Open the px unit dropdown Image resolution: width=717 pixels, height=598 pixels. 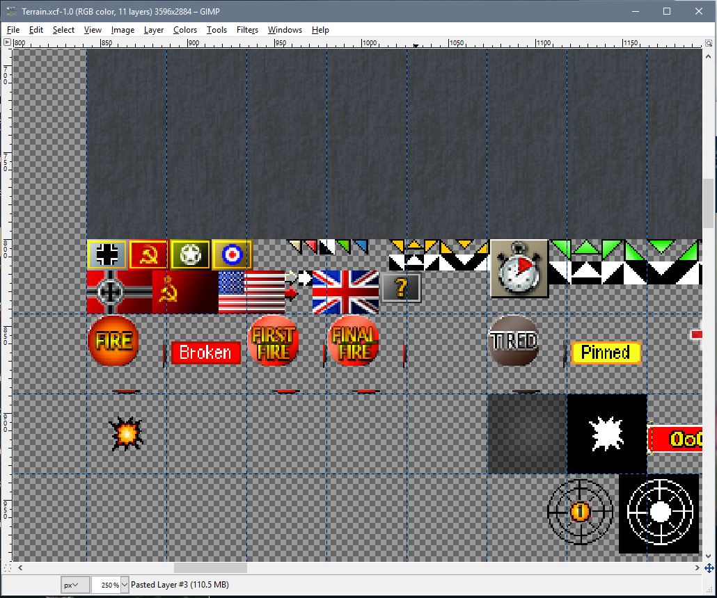click(75, 585)
